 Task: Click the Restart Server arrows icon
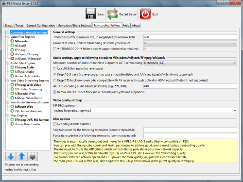point(112,14)
